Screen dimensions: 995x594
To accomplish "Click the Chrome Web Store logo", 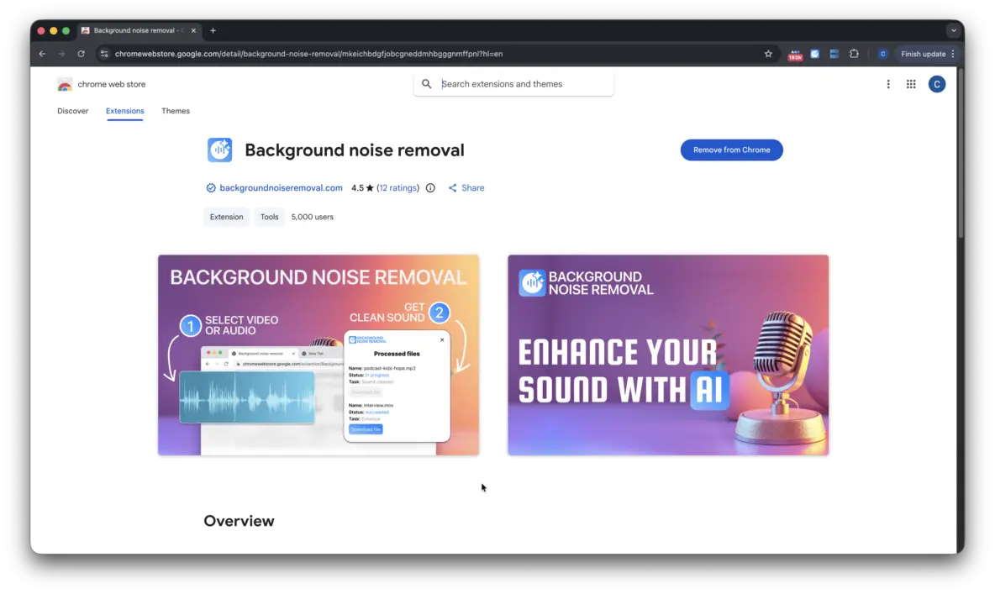I will (x=65, y=84).
